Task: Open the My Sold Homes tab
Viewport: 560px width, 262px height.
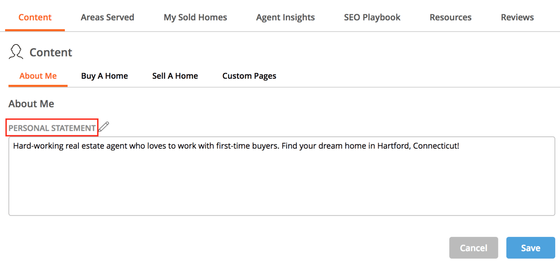Action: (x=195, y=17)
